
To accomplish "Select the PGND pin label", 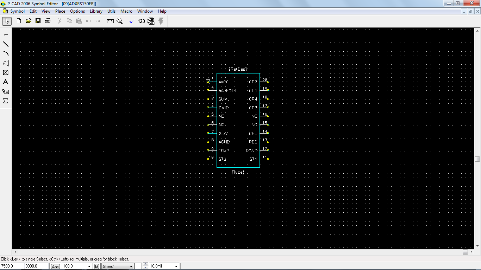I will point(252,150).
